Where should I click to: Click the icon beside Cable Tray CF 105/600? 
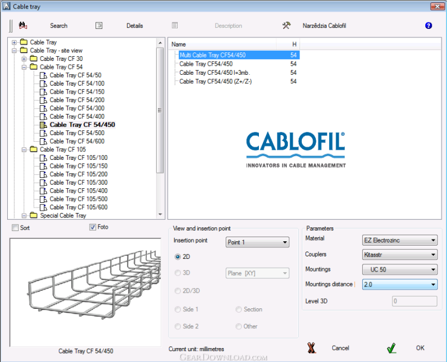[44, 208]
